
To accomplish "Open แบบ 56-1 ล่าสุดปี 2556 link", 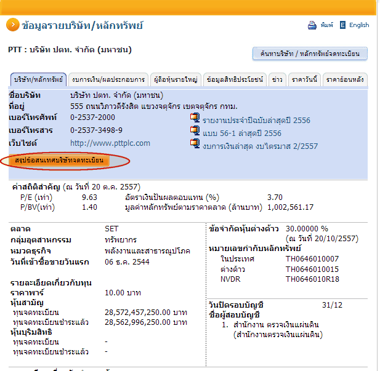I will [x=242, y=133].
